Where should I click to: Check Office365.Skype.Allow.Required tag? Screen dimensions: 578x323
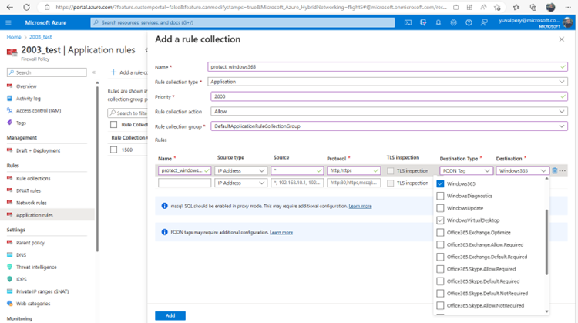(x=440, y=269)
